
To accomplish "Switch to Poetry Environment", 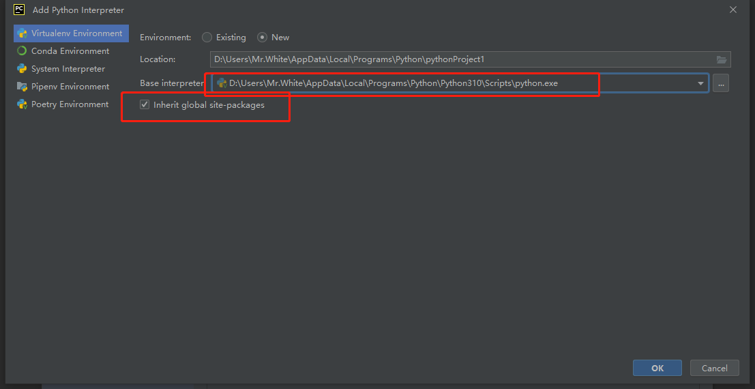I will click(71, 104).
